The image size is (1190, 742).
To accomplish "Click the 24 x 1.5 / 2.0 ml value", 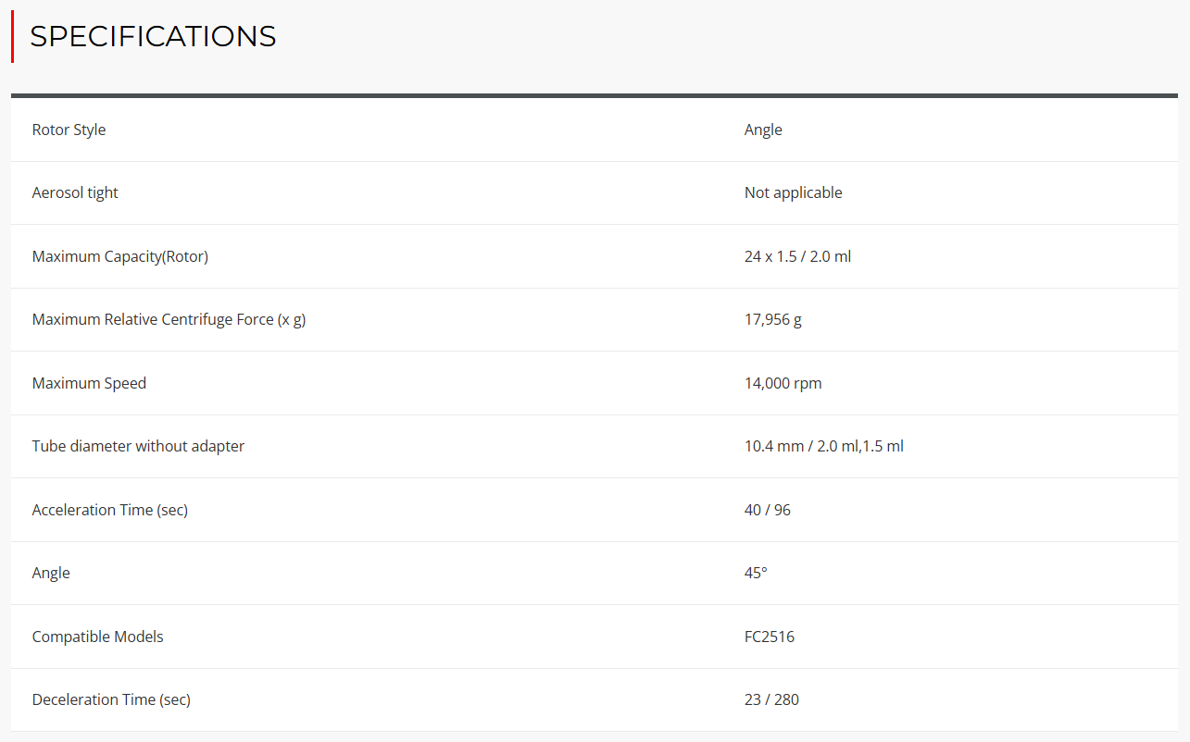I will click(x=797, y=256).
